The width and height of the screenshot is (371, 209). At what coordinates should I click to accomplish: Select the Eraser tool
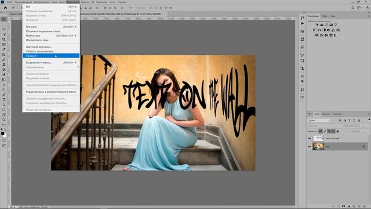[x=4, y=74]
